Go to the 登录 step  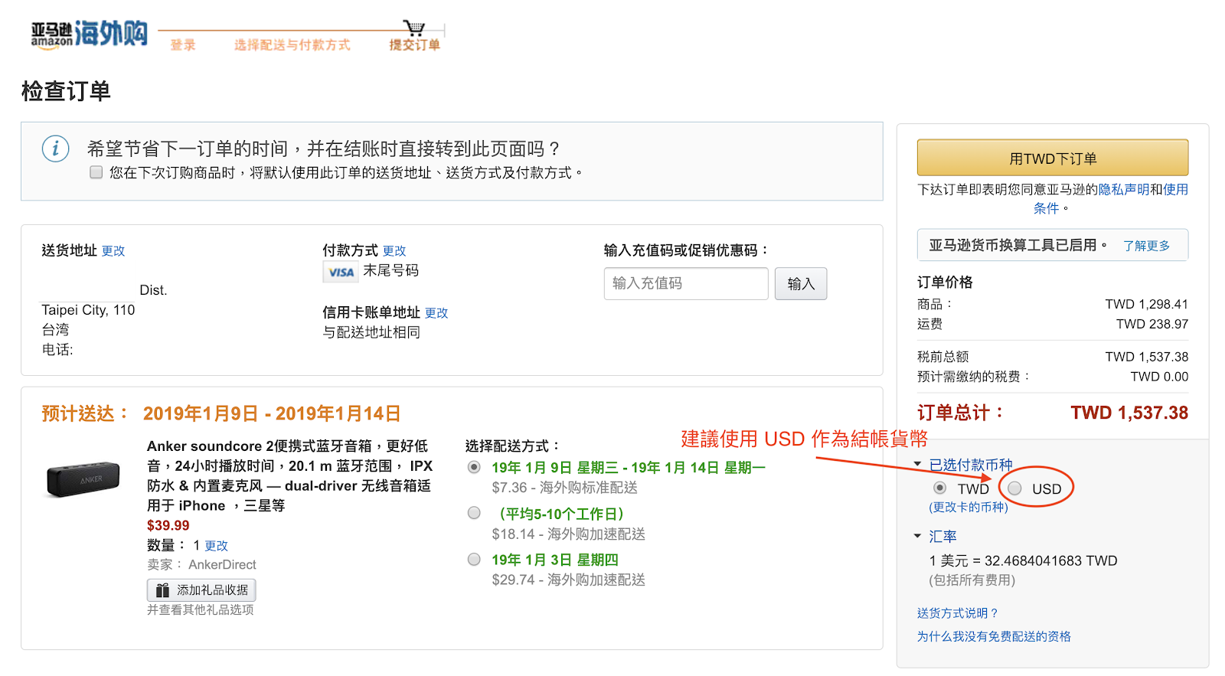[183, 45]
